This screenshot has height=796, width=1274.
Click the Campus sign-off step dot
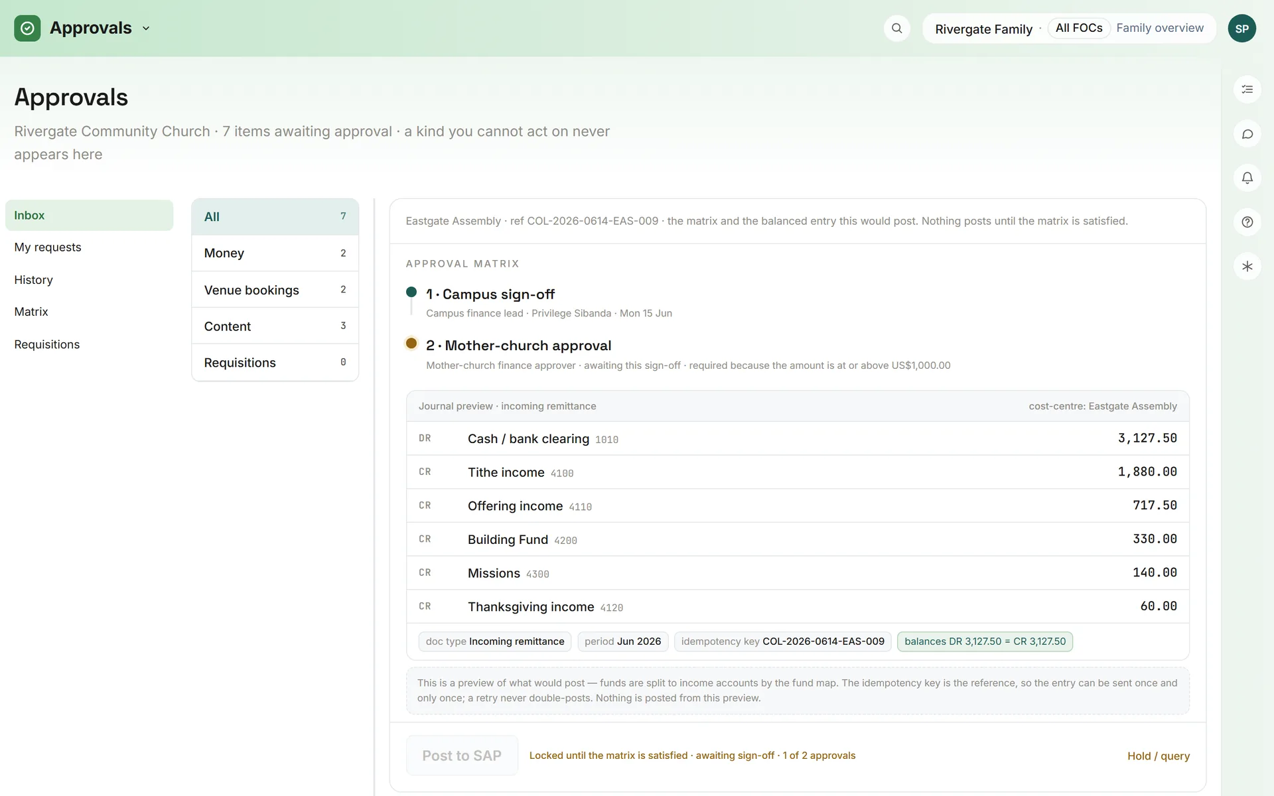tap(411, 292)
